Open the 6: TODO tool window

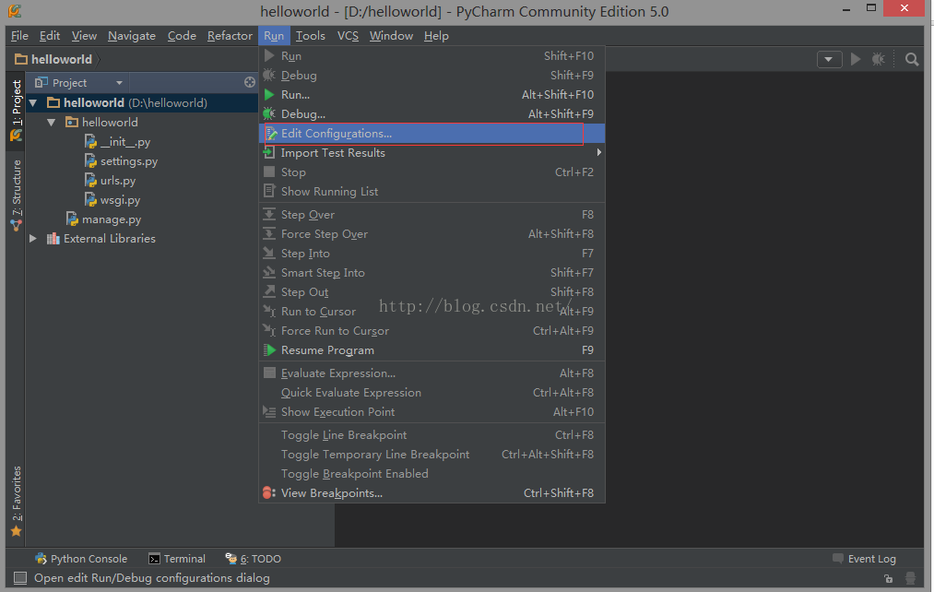(254, 559)
